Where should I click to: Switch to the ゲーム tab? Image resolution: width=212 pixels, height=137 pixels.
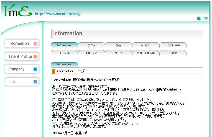[x=119, y=53]
